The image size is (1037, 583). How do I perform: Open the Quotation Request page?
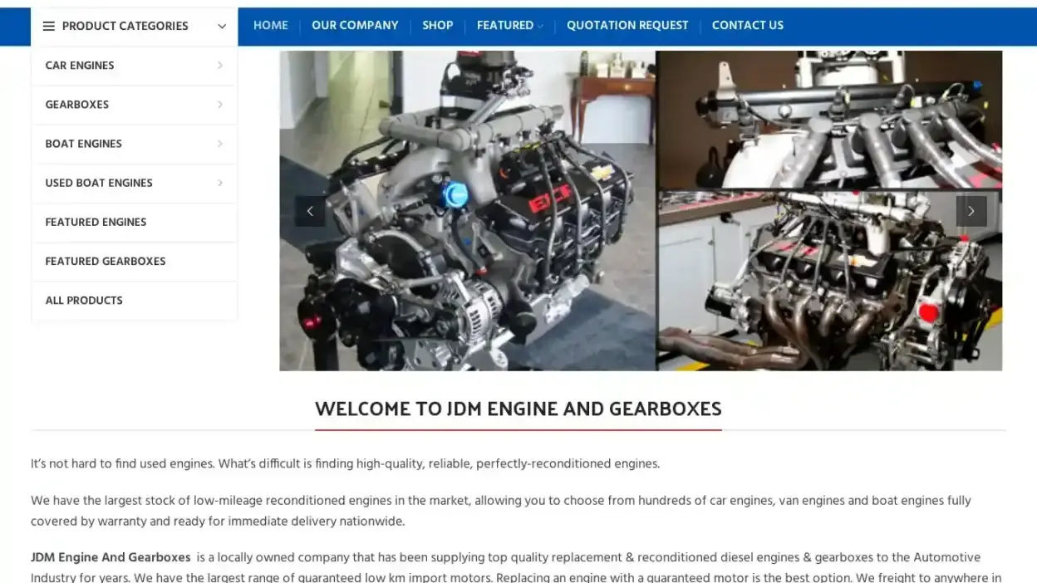tap(627, 26)
